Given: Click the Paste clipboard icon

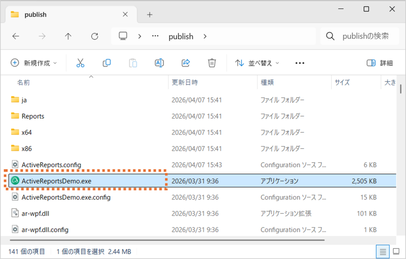Looking at the screenshot, I should [133, 63].
